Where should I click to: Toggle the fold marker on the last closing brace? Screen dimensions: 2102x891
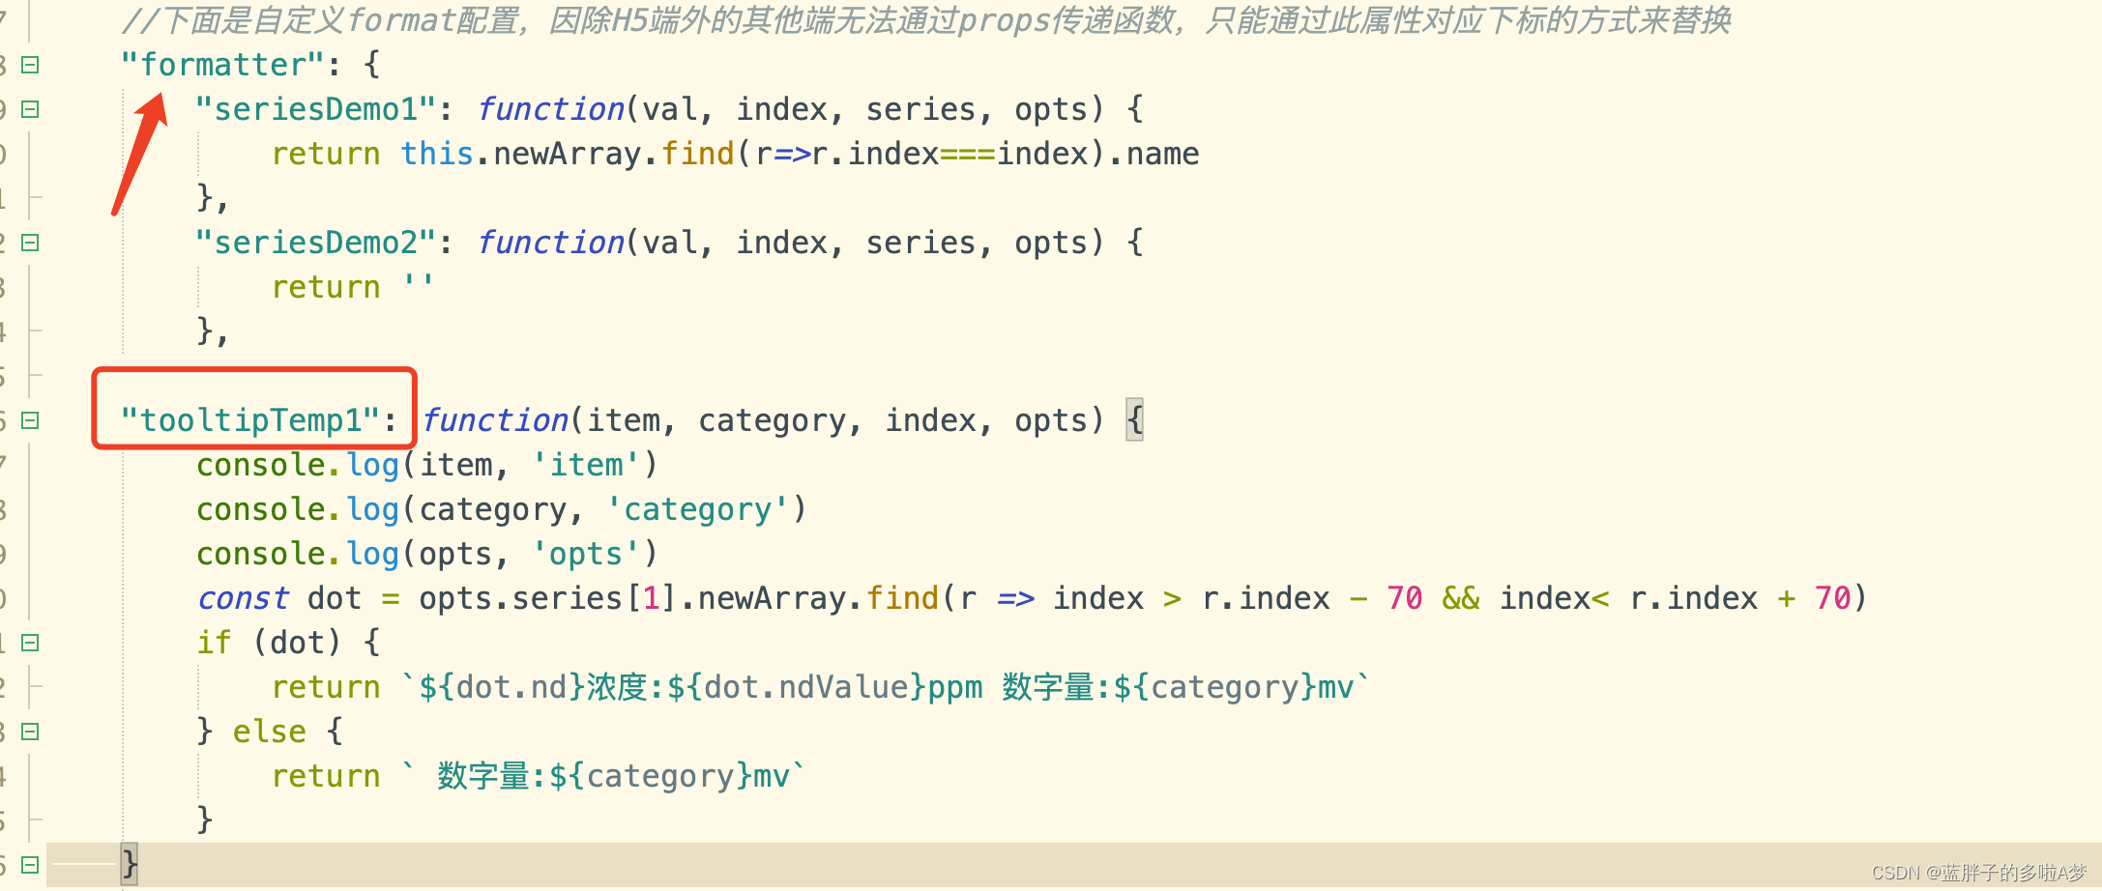pos(29,864)
